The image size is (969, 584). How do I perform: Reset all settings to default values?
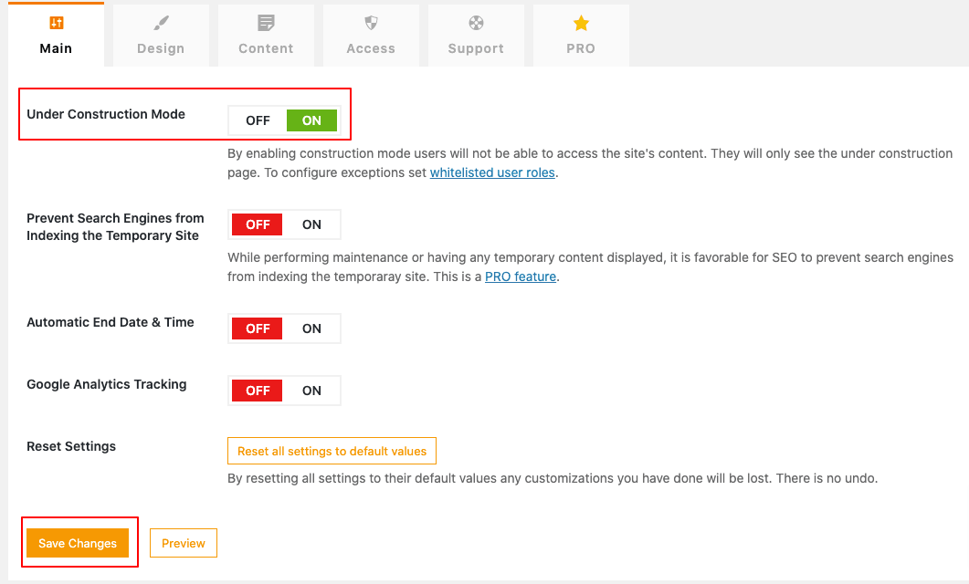332,451
